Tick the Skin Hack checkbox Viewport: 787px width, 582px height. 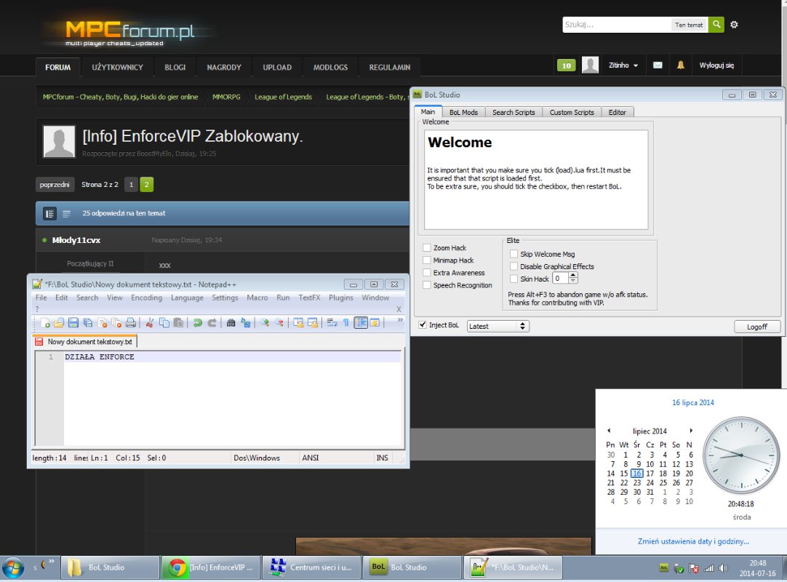click(x=514, y=279)
